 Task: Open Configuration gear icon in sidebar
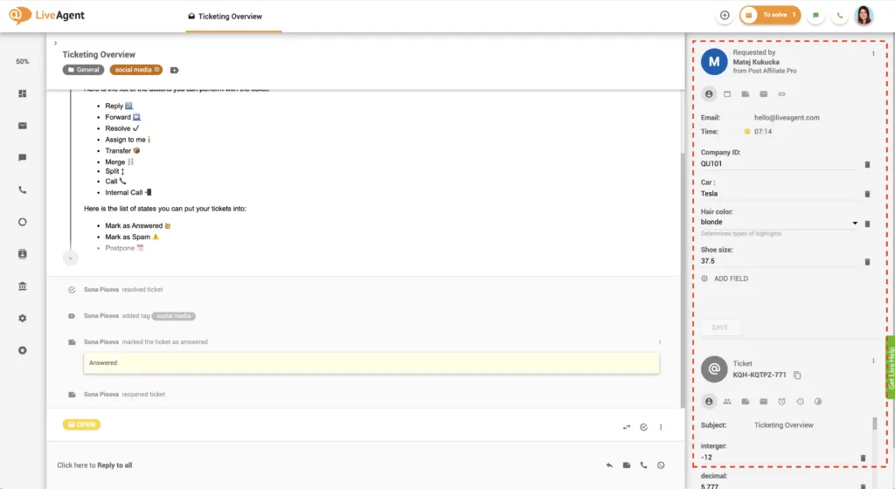[23, 318]
